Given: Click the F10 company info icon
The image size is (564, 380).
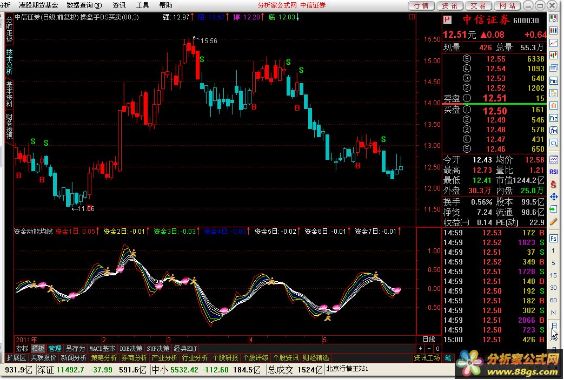Looking at the screenshot, I should (x=553, y=81).
